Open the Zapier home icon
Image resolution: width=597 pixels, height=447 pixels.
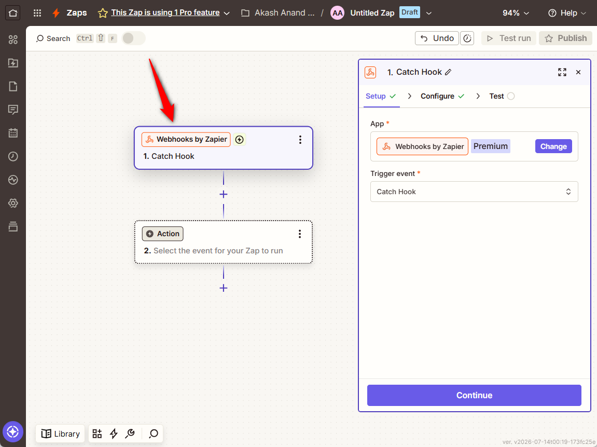(x=12, y=13)
